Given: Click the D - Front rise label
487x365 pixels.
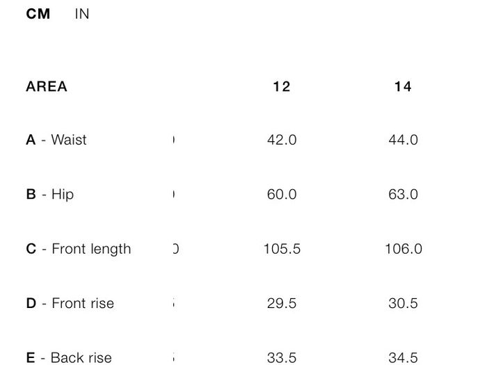Looking at the screenshot, I should [70, 303].
